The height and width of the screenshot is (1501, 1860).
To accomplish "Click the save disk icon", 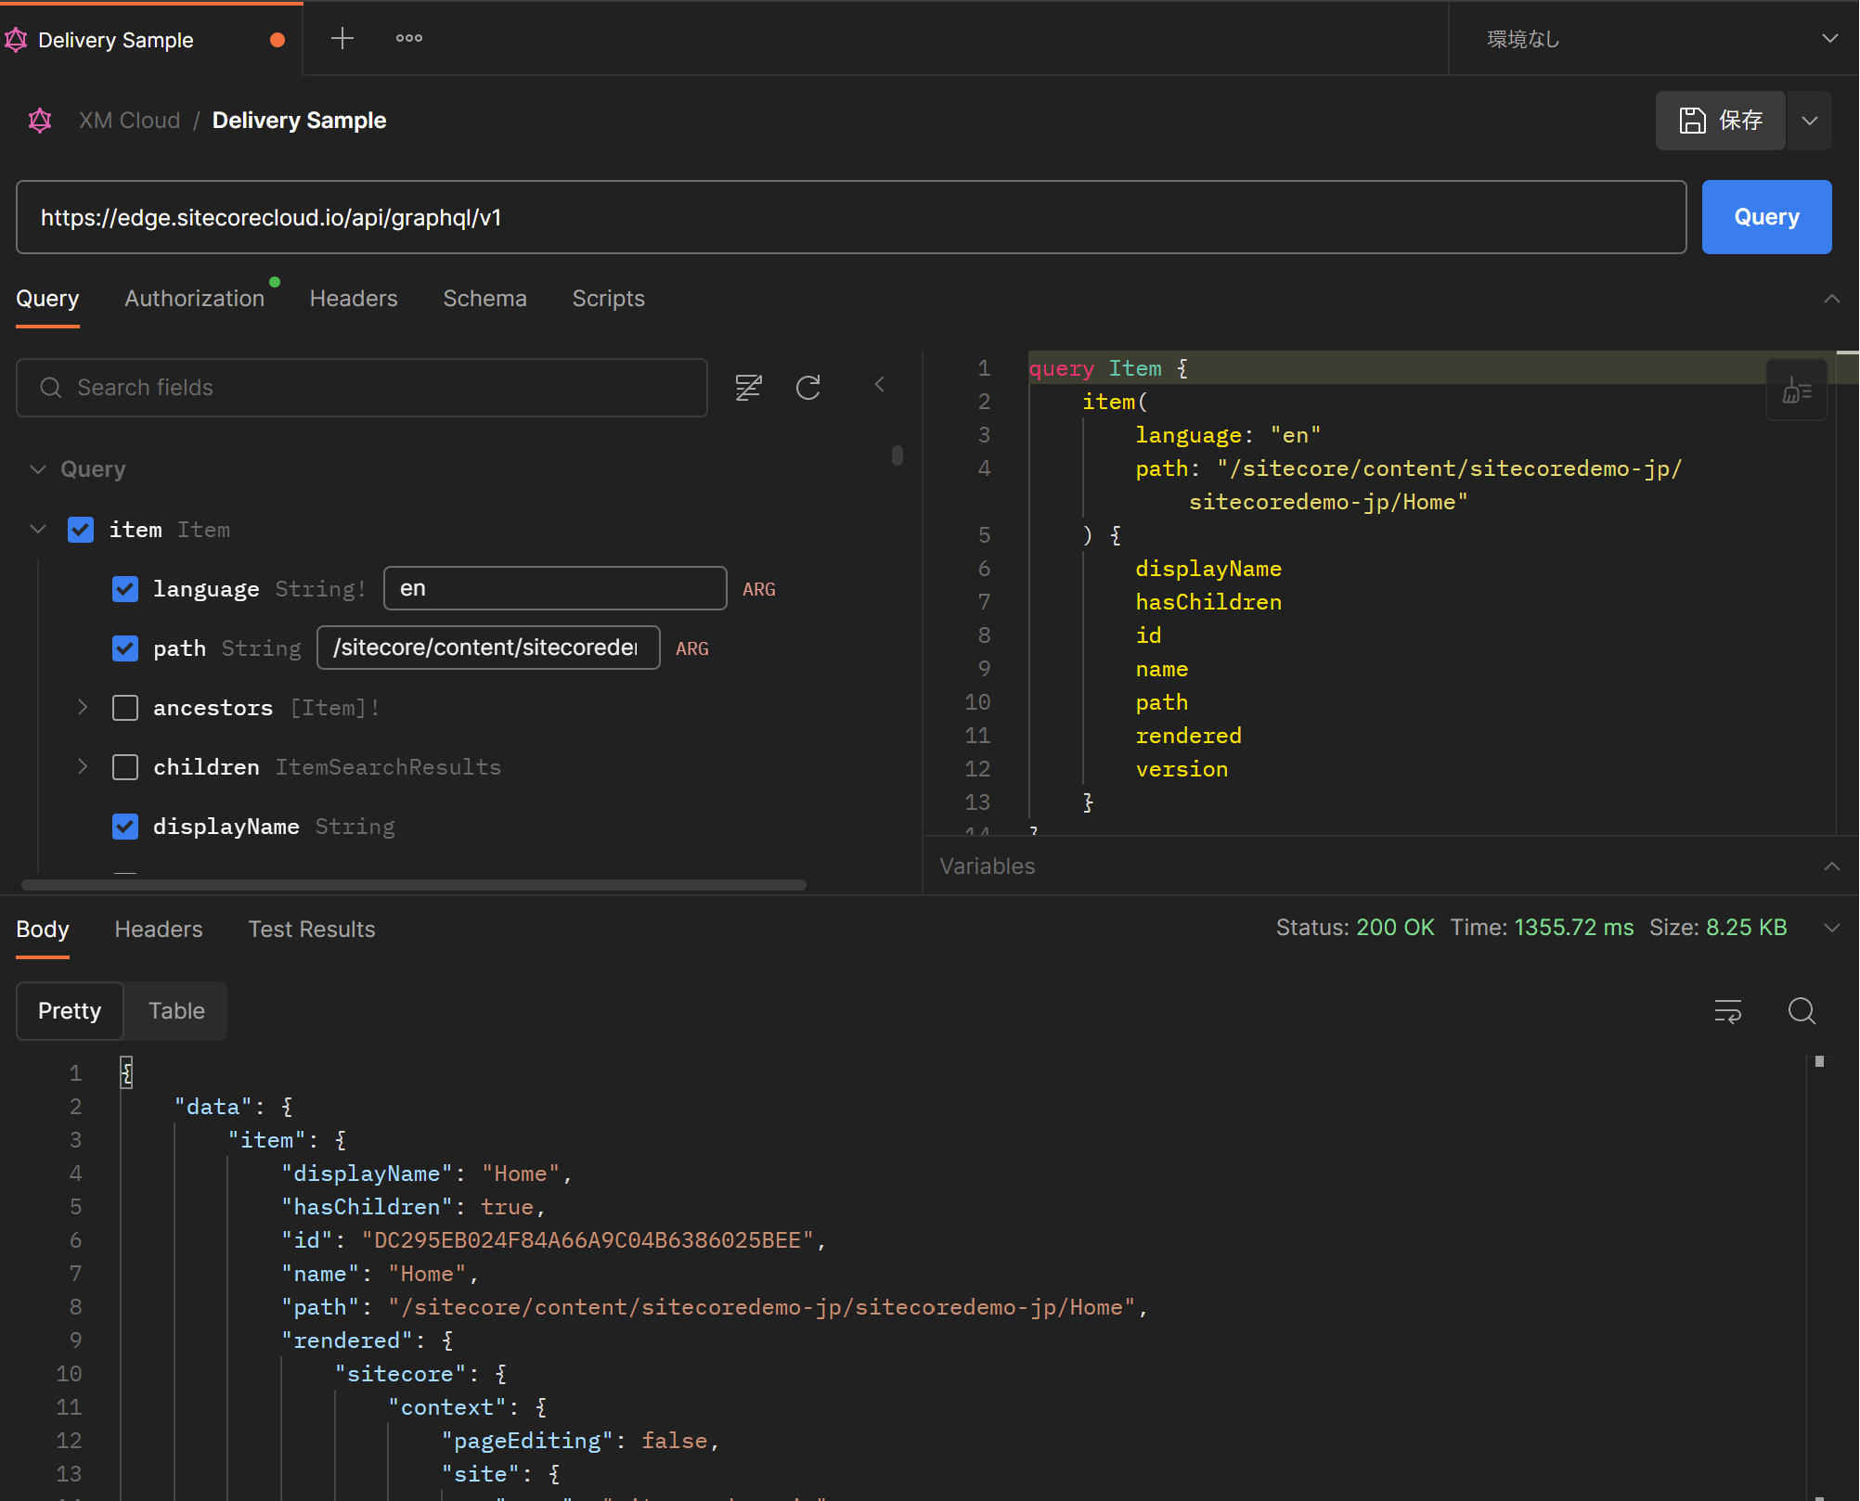I will (1693, 121).
